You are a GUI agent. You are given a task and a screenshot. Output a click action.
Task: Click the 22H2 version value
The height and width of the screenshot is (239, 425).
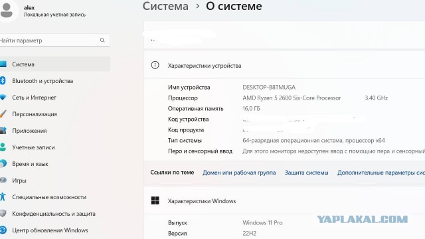(x=250, y=233)
